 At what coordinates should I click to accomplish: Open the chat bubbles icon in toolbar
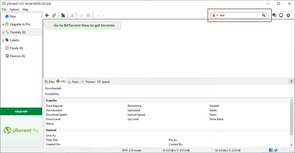point(274,15)
